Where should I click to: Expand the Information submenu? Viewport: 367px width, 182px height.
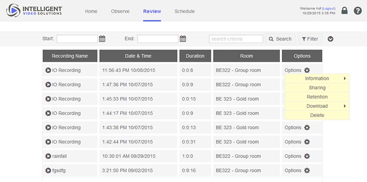(317, 78)
